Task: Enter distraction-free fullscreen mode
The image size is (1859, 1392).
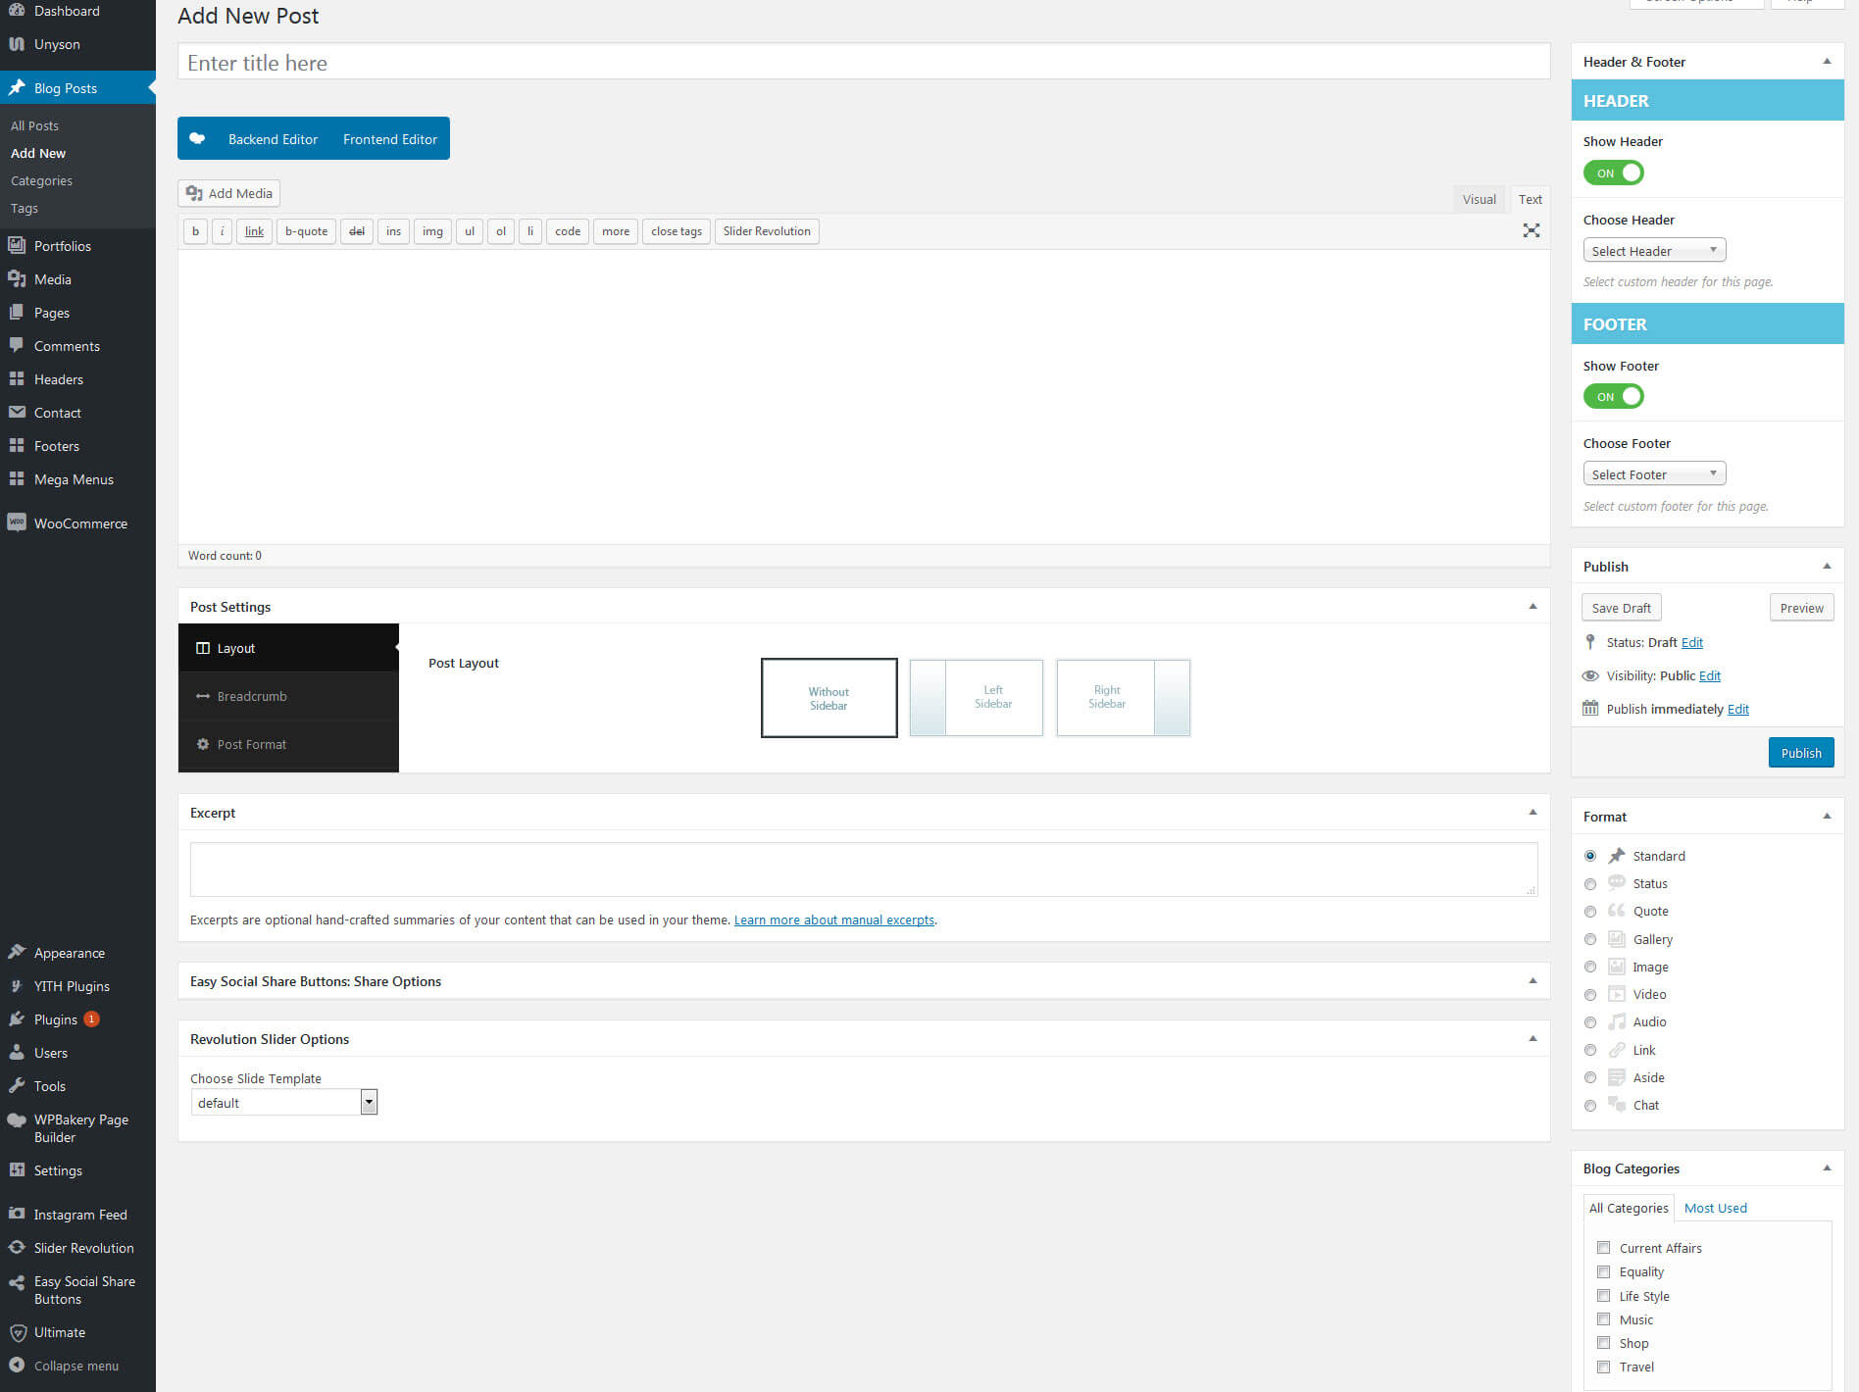Action: (x=1532, y=231)
